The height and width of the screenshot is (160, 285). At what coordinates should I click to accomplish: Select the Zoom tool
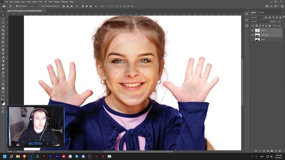(x=3, y=92)
